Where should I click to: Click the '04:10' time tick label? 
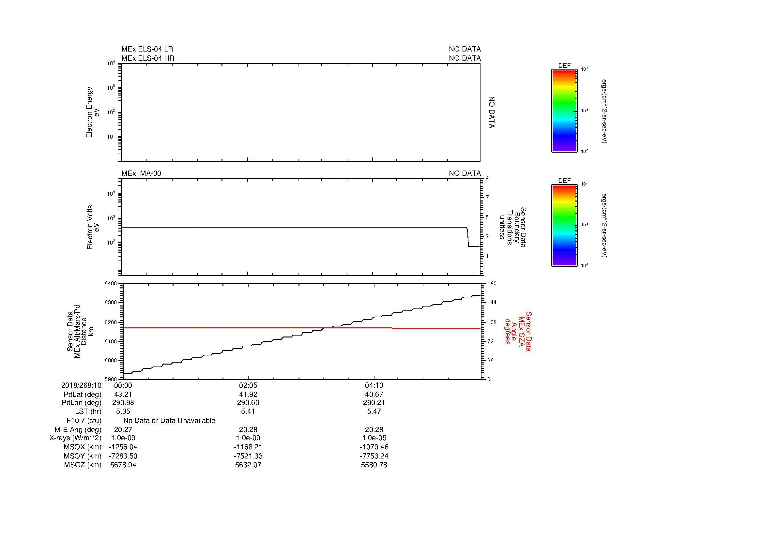374,385
